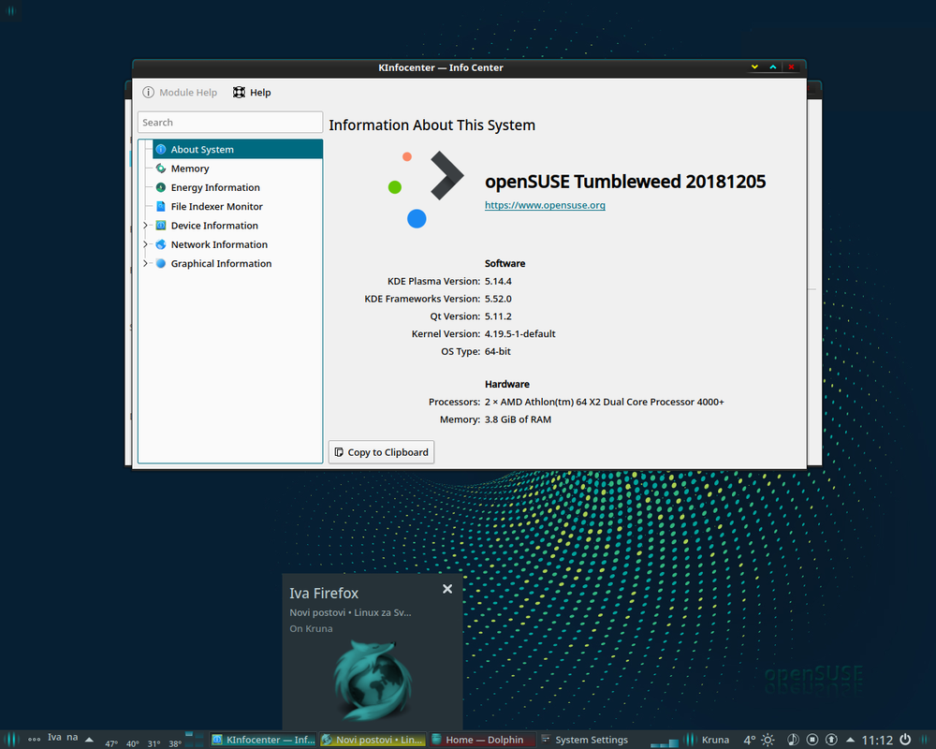Expand the Device Information branch
Screen dimensions: 936x749
click(x=145, y=226)
